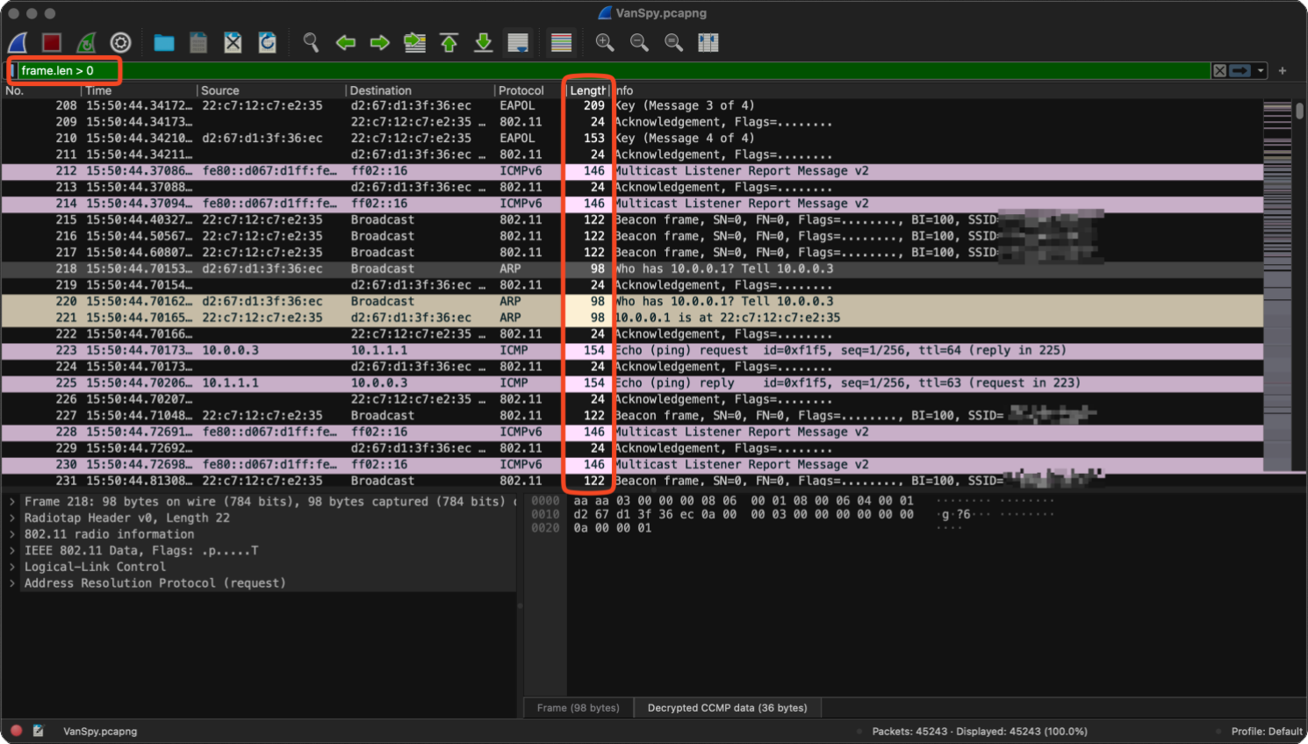The height and width of the screenshot is (744, 1308).
Task: Zoom out on packet text
Action: [x=639, y=42]
